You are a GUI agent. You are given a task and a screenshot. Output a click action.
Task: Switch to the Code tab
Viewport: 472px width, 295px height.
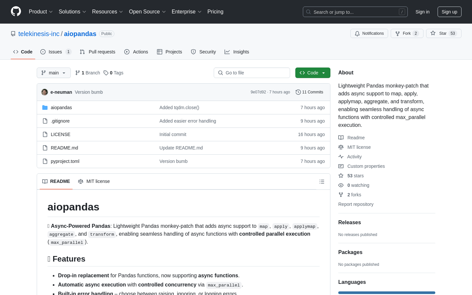point(23,52)
